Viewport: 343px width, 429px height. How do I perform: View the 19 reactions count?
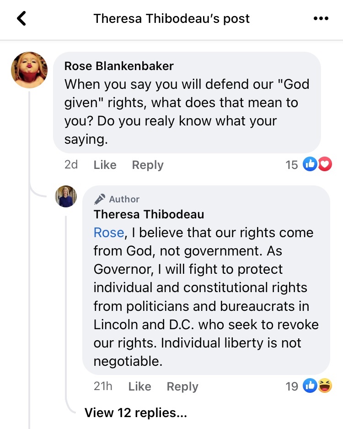coord(292,387)
